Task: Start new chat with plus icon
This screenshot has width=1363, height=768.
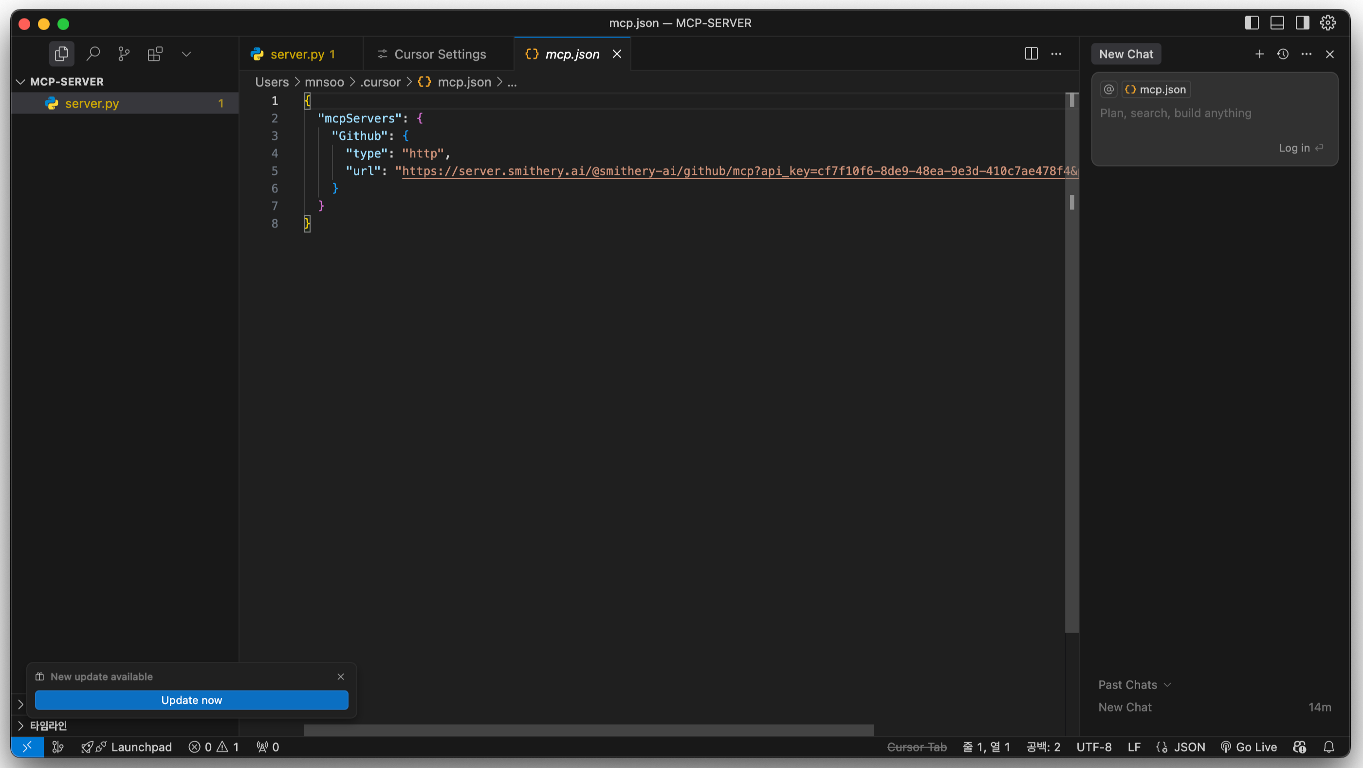Action: pyautogui.click(x=1259, y=54)
